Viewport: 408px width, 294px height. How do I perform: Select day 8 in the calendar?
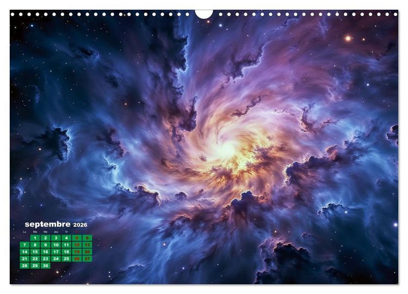(x=35, y=245)
